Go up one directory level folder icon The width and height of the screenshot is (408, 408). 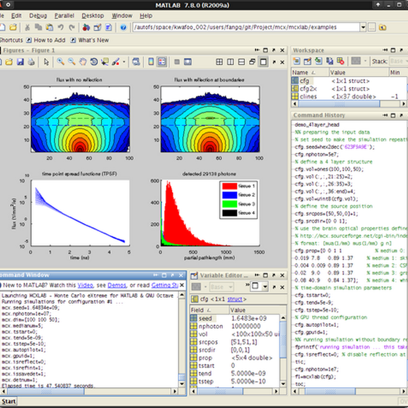tap(382, 27)
